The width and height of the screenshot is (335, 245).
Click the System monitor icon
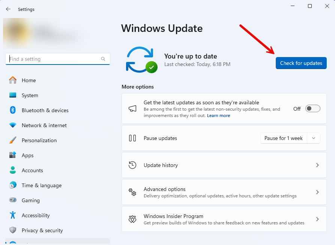click(x=13, y=95)
